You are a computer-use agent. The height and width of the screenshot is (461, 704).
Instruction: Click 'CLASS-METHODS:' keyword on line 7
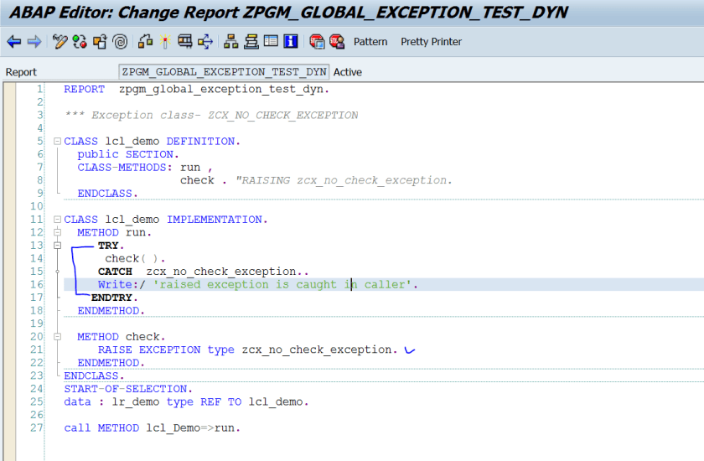[125, 168]
